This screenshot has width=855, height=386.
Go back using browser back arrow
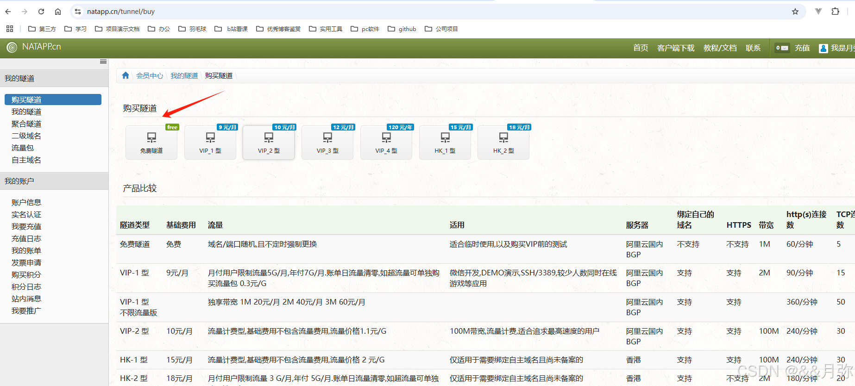[8, 12]
